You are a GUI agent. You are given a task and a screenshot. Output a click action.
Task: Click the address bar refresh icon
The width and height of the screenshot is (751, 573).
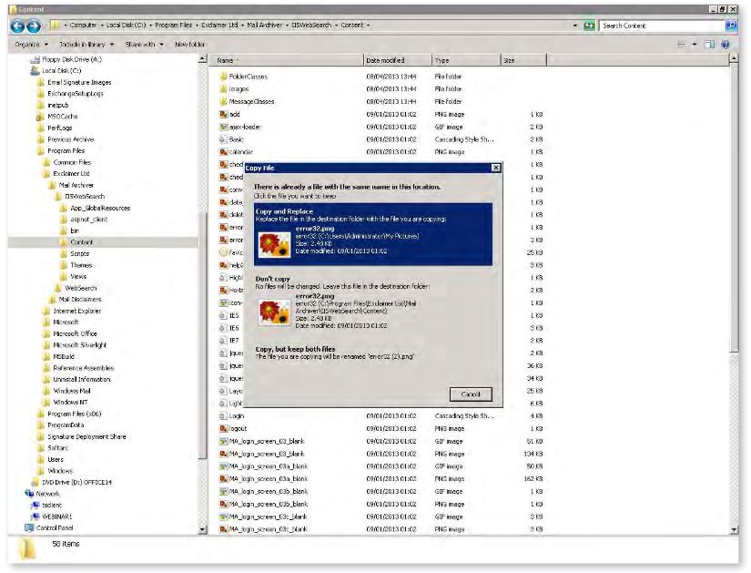(589, 26)
